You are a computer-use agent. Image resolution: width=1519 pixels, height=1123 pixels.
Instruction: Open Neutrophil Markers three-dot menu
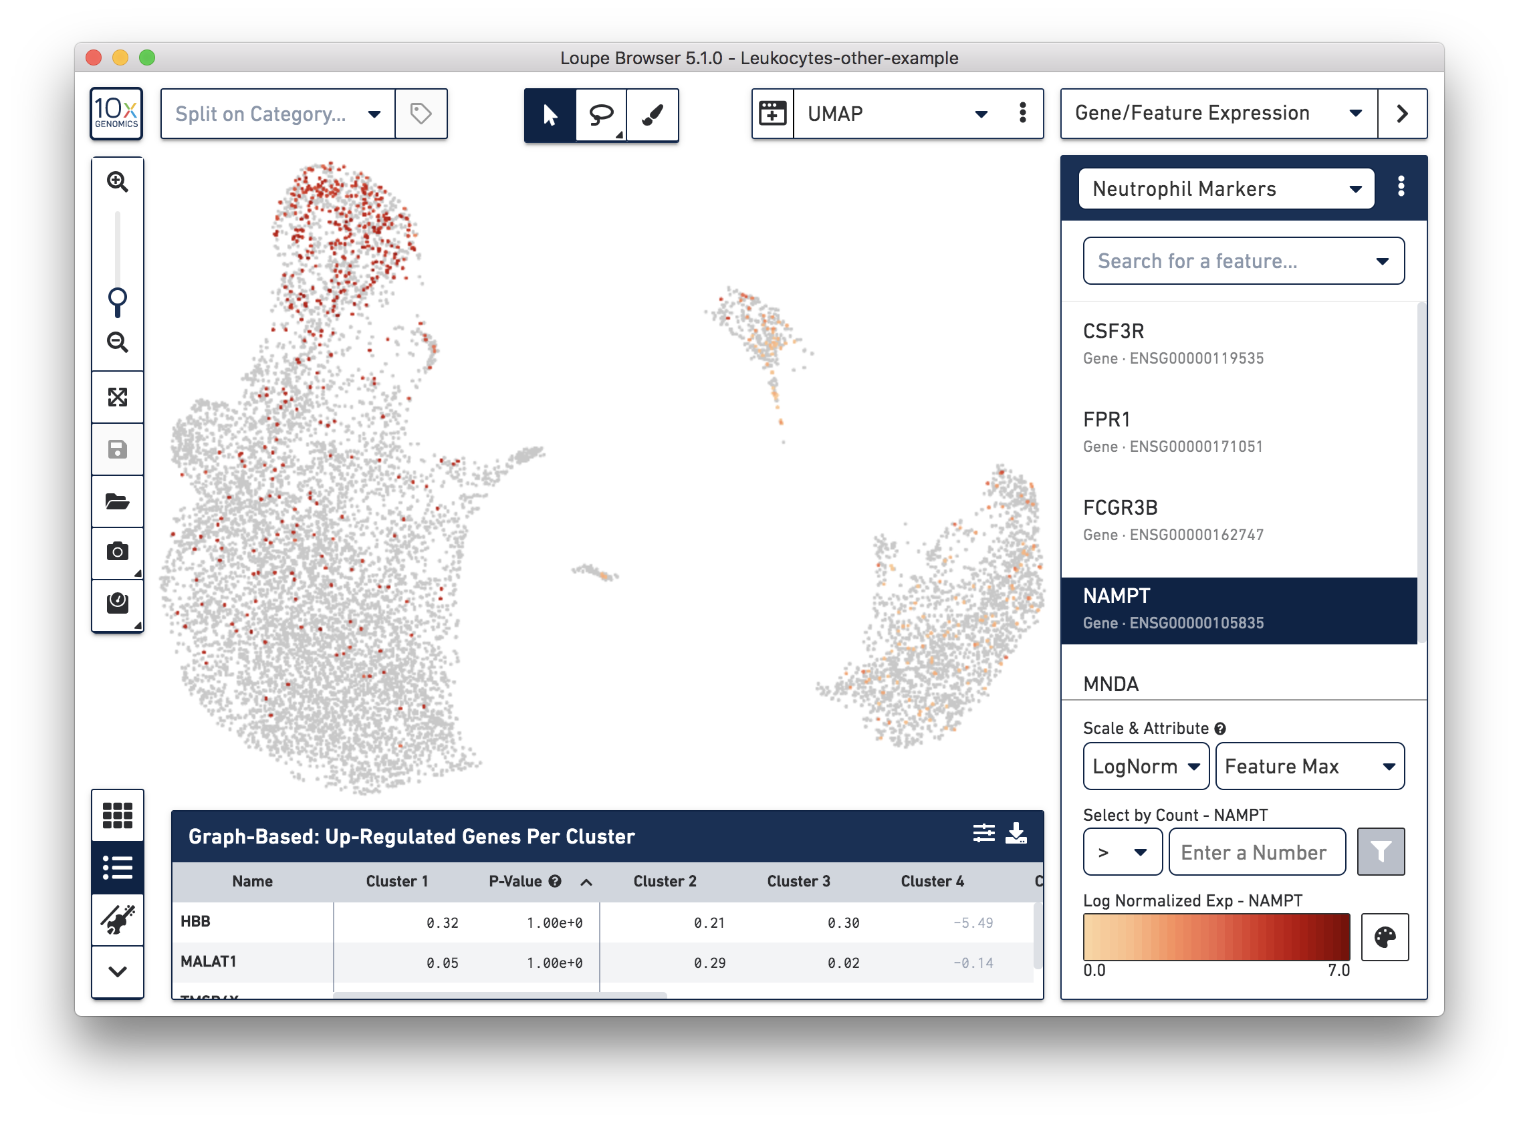coord(1401,187)
